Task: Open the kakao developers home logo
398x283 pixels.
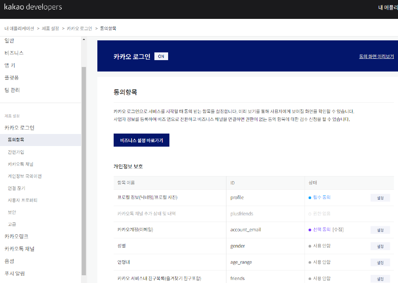Action: tap(33, 7)
